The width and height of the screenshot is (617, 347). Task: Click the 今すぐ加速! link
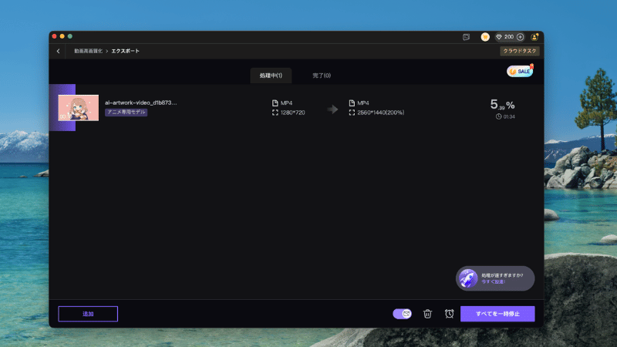tap(494, 282)
